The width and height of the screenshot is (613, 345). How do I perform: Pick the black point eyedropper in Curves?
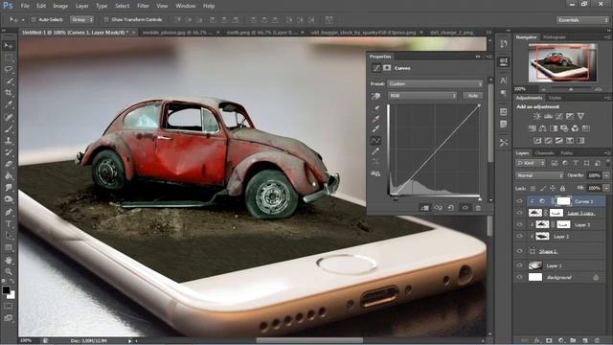[x=375, y=108]
